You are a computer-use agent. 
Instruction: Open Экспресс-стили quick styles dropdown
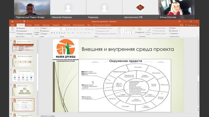pyautogui.click(x=148, y=31)
